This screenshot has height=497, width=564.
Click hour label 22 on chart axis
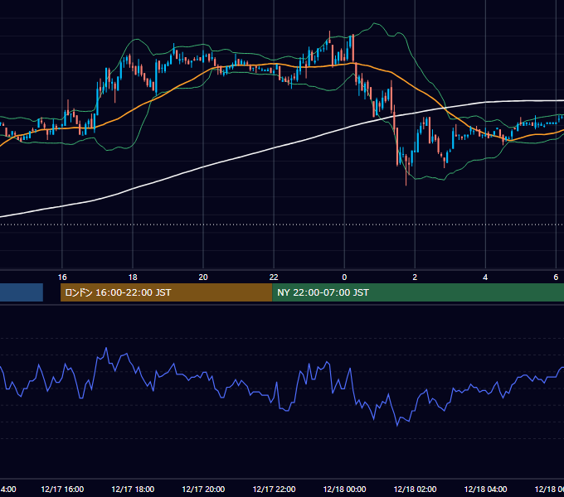click(x=274, y=277)
